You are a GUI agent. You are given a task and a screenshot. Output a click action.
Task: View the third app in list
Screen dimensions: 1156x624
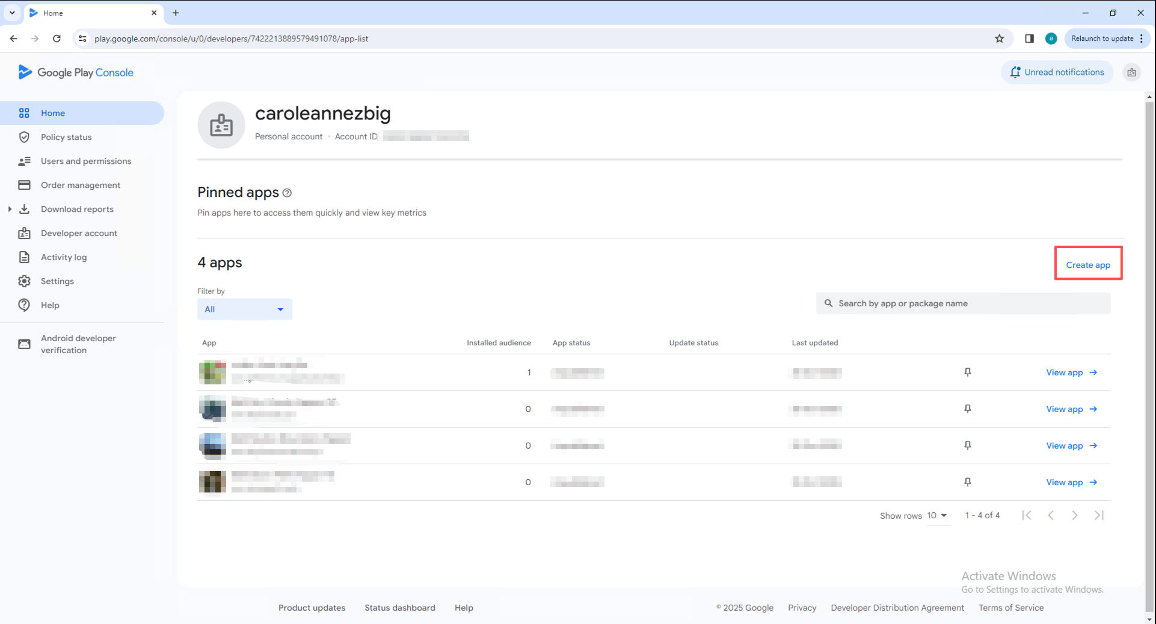1071,446
